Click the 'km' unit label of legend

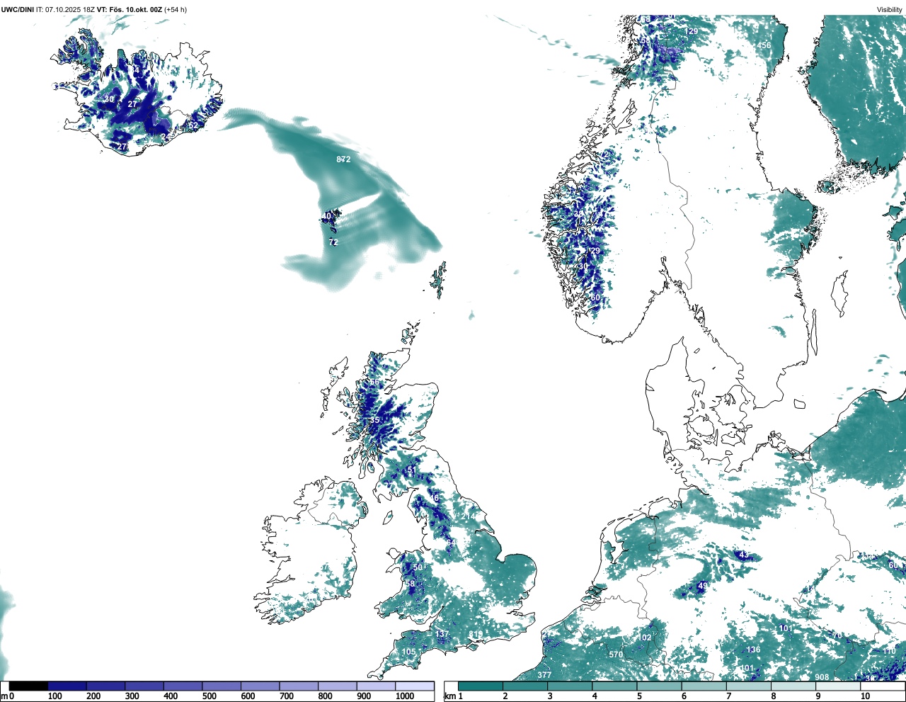(450, 696)
